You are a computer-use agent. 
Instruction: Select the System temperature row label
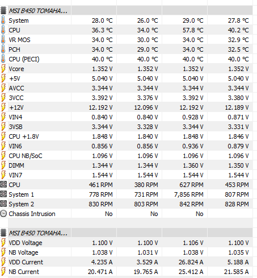[19, 20]
